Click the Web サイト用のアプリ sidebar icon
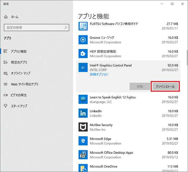 click(x=5, y=84)
